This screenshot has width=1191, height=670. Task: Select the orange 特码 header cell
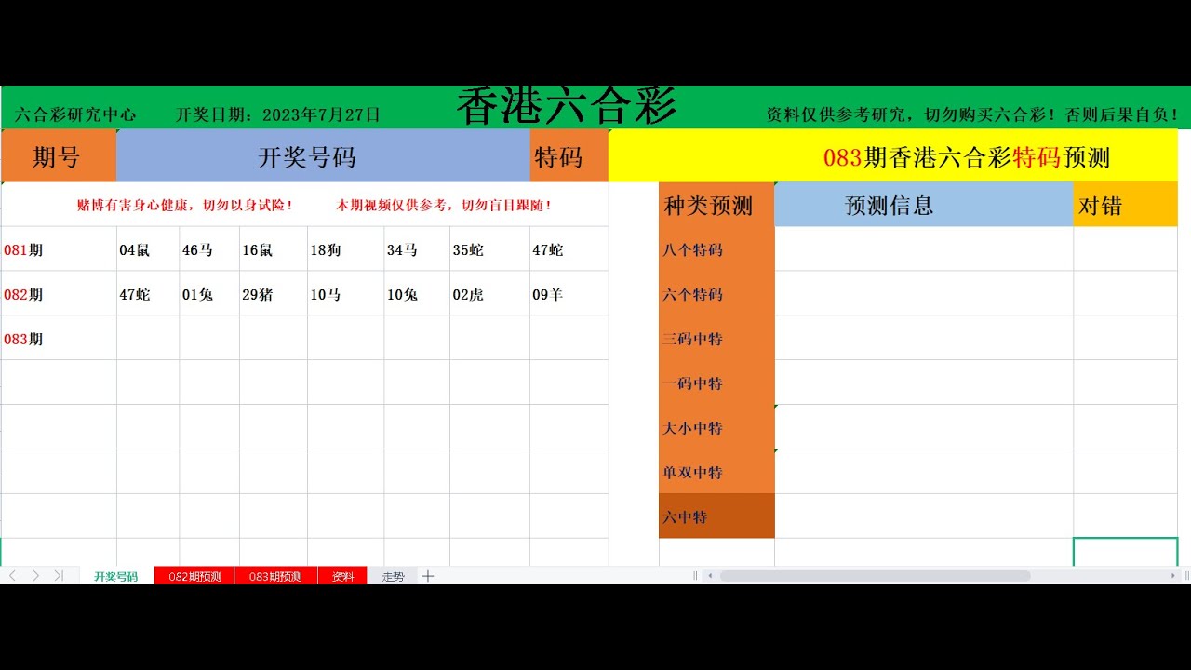click(x=569, y=156)
